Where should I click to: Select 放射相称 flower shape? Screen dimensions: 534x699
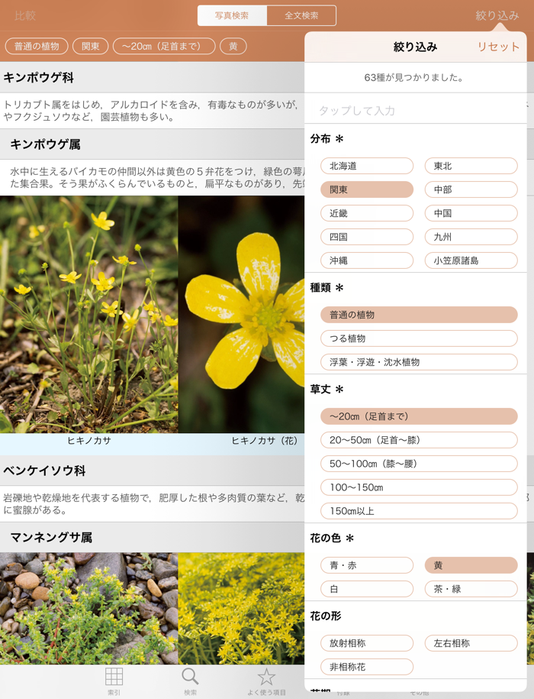[x=367, y=643]
